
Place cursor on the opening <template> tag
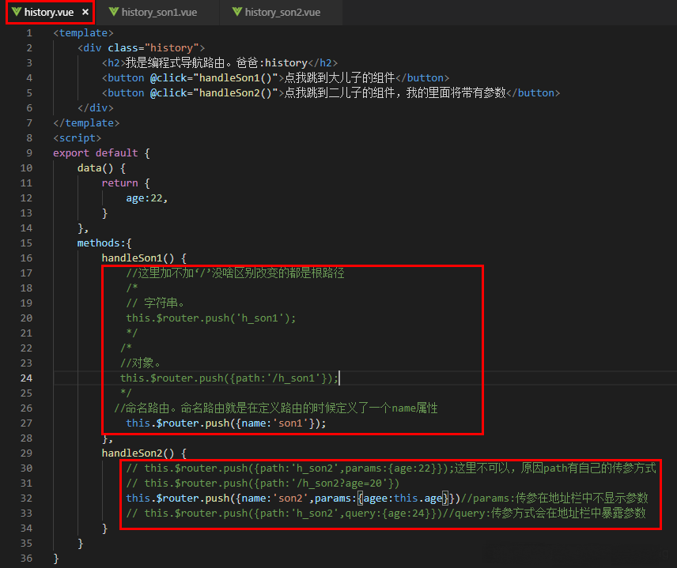[83, 32]
